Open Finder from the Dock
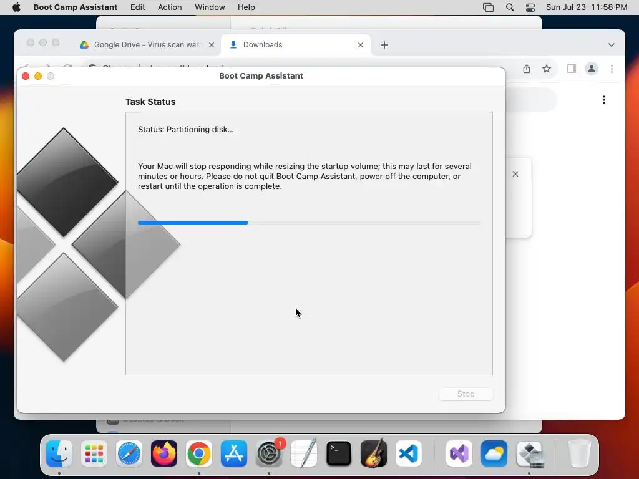Image resolution: width=639 pixels, height=479 pixels. [59, 453]
